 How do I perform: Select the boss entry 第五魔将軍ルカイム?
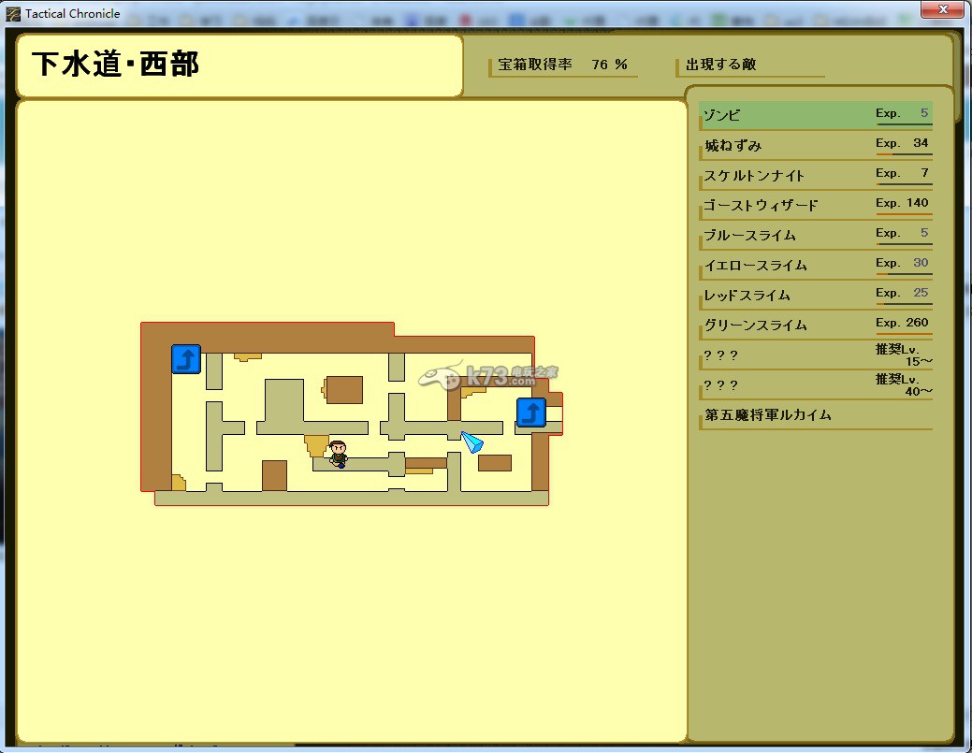pyautogui.click(x=814, y=413)
